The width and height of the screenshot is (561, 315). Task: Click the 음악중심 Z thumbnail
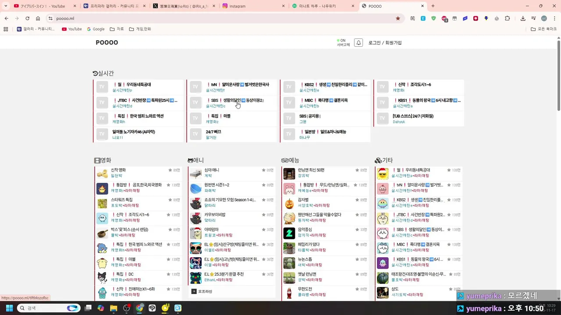point(289,233)
